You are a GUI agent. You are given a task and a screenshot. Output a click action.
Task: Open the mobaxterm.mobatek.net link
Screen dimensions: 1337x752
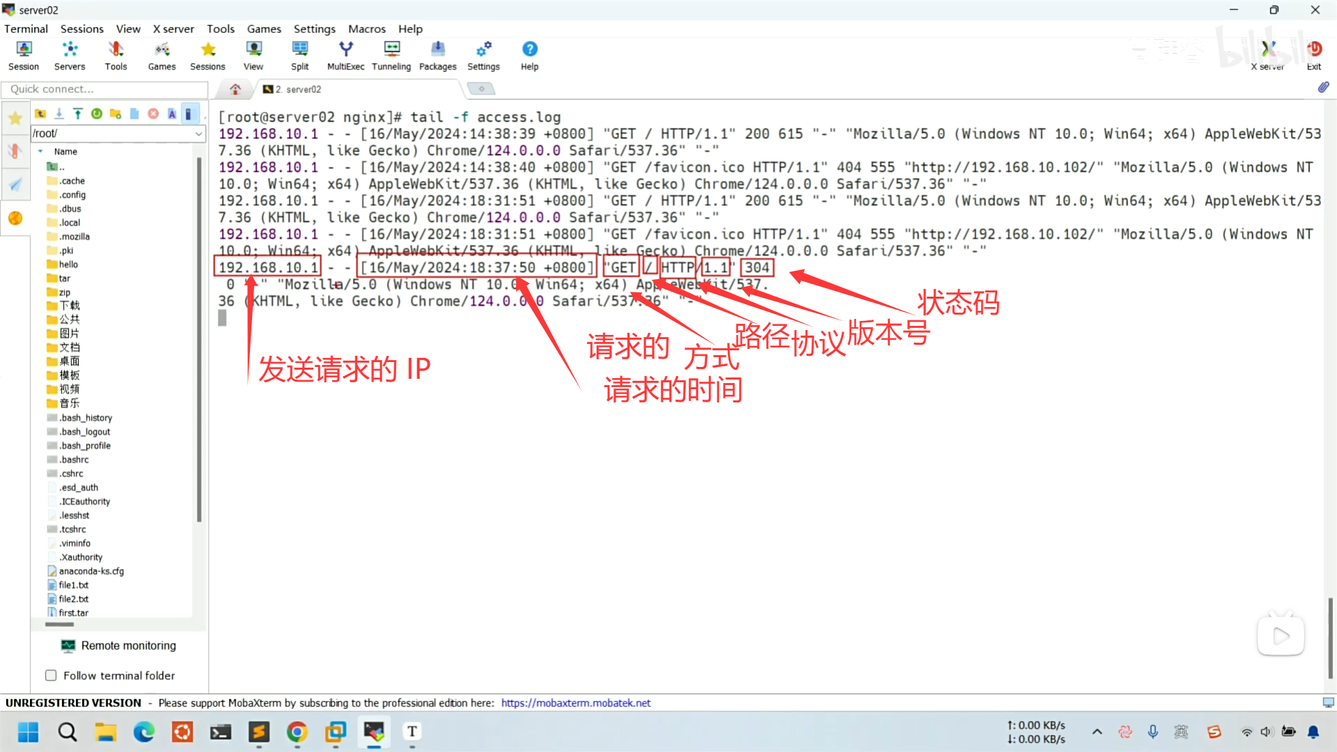pyautogui.click(x=575, y=703)
